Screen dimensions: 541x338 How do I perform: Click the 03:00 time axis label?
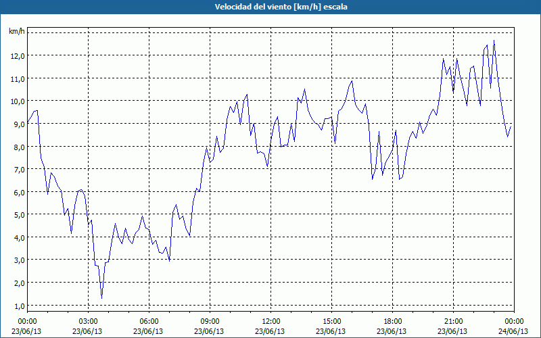(x=88, y=322)
